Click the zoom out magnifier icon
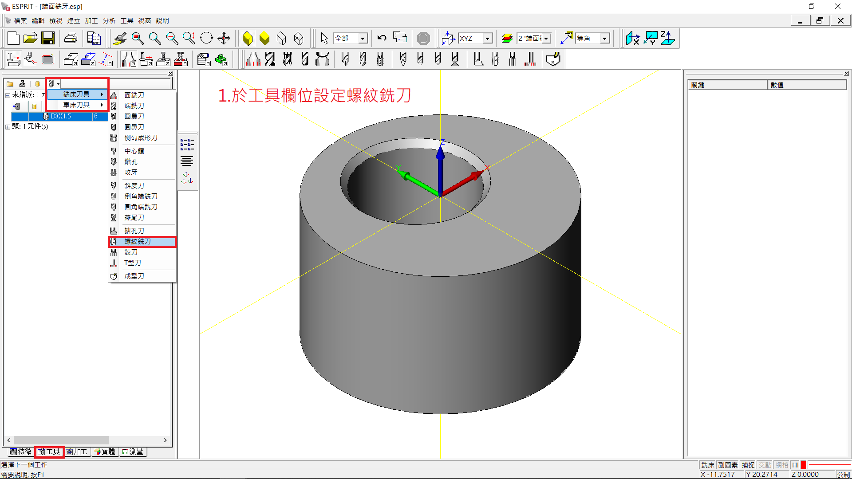The width and height of the screenshot is (852, 479). pos(172,39)
